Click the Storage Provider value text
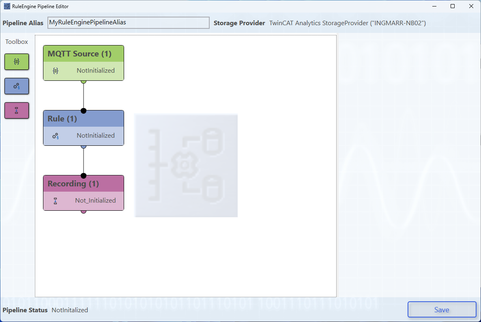 pyautogui.click(x=348, y=23)
